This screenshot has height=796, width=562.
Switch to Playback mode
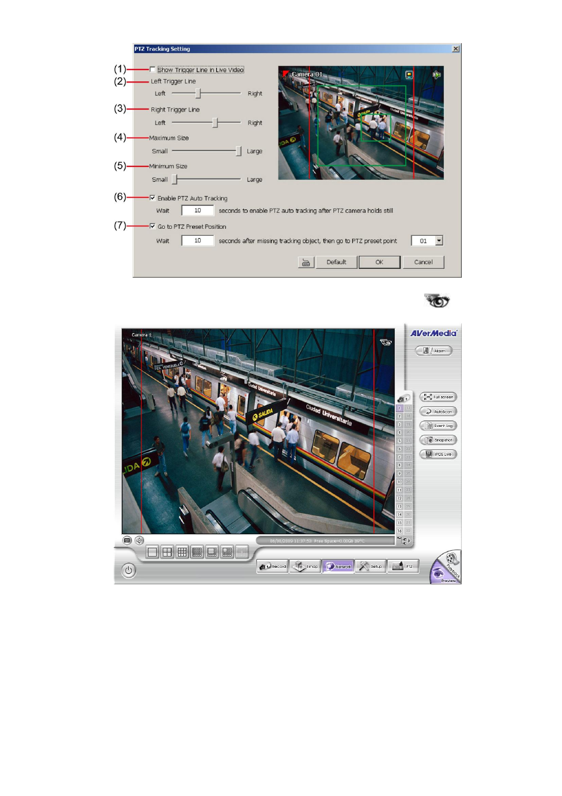452,563
